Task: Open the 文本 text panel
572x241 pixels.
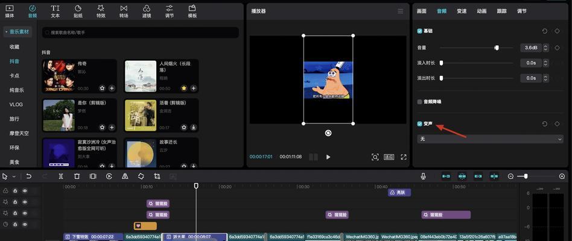Action: (55, 11)
